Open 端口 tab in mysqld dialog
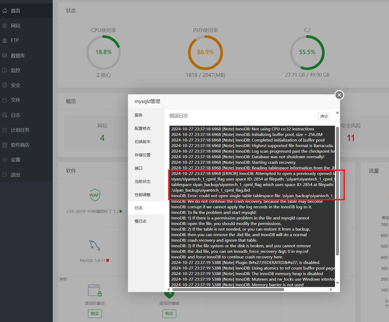The height and width of the screenshot is (322, 389). click(146, 168)
